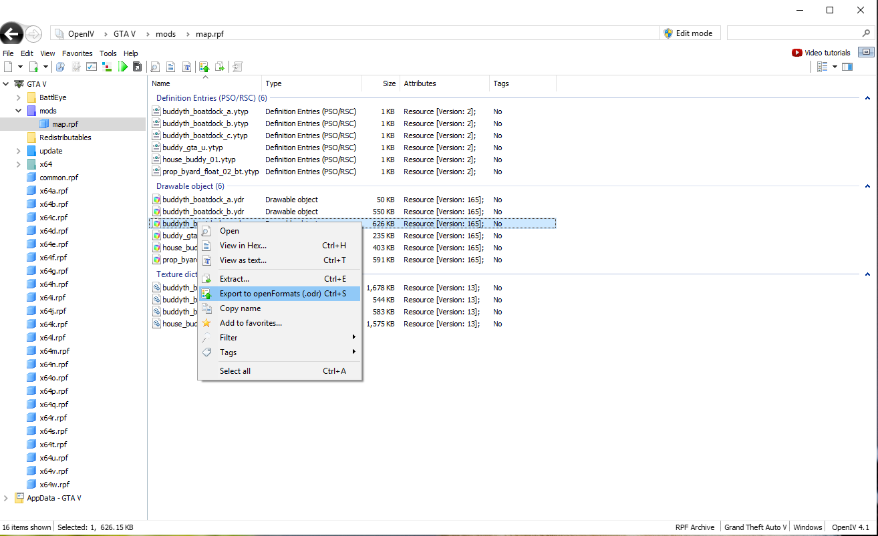Toggle the preview pane layout icon
The image size is (878, 536).
(x=847, y=67)
